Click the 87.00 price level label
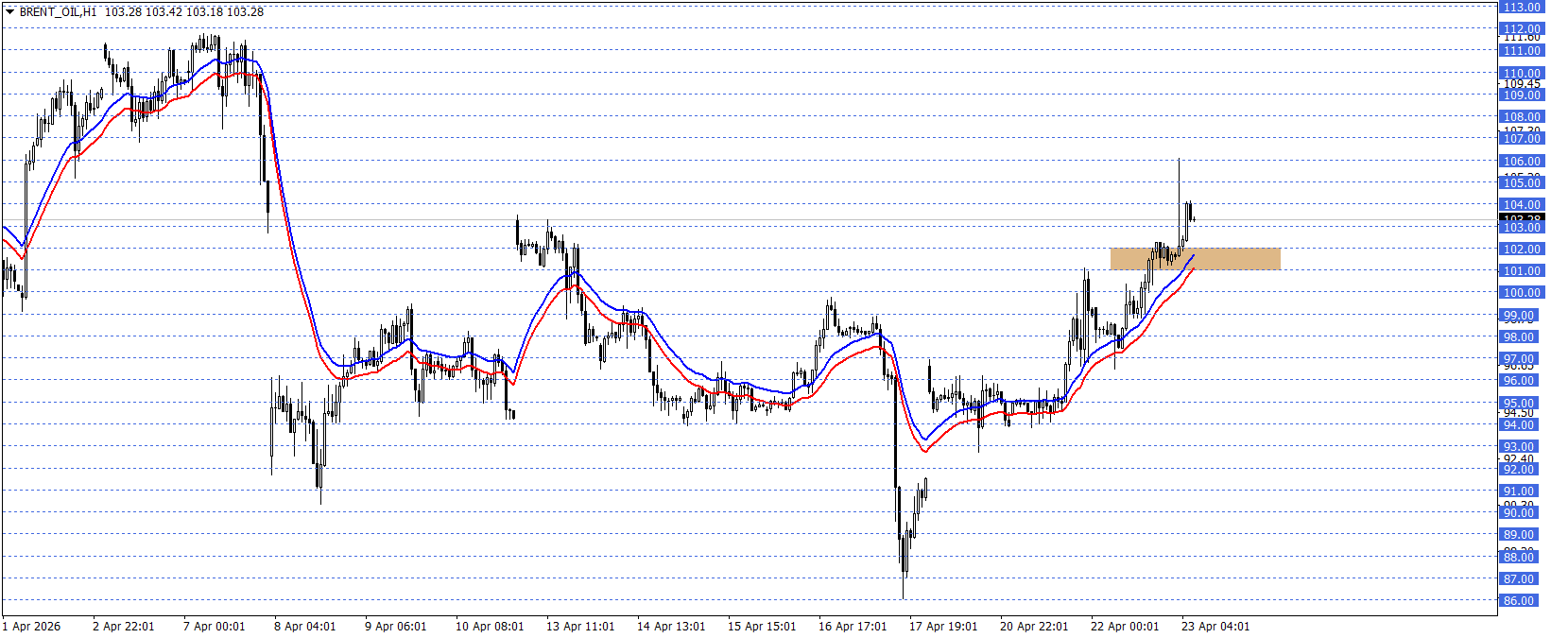Screen dimensions: 1551x638 (1519, 579)
